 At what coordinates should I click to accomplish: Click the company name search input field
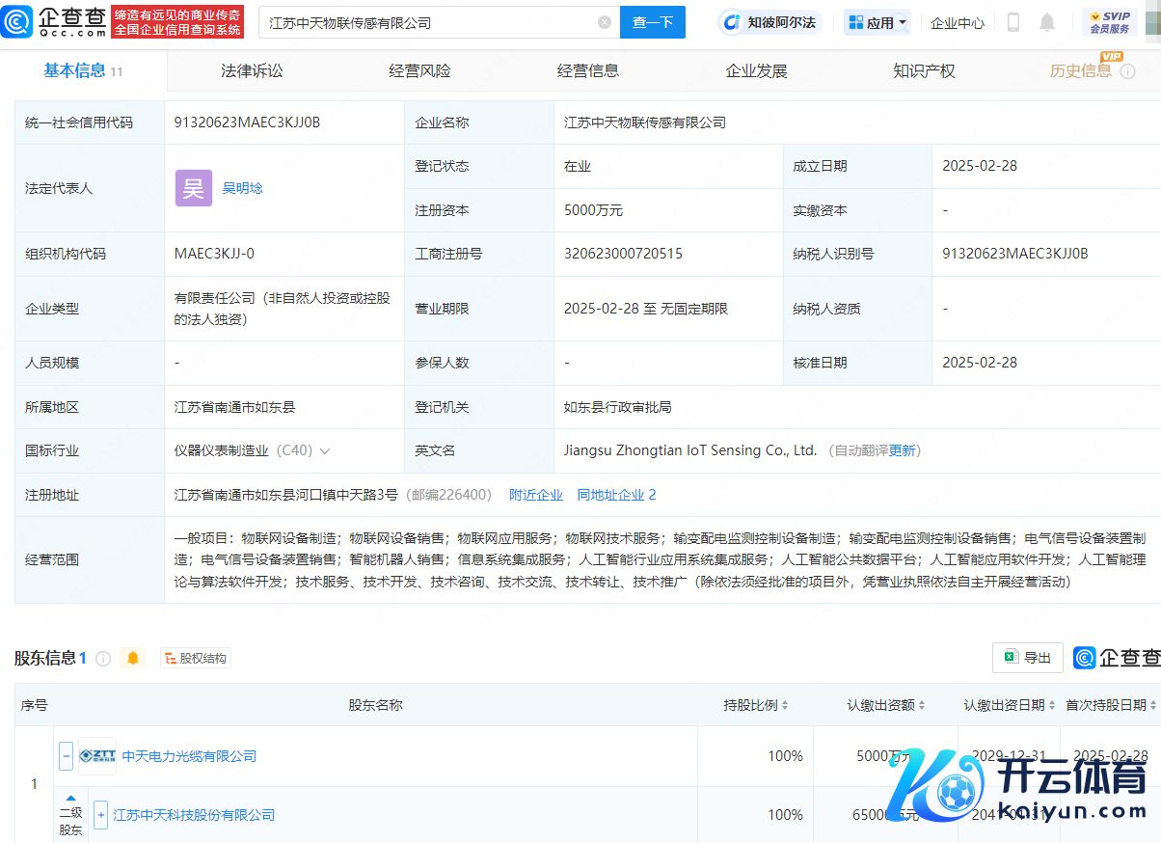point(429,22)
